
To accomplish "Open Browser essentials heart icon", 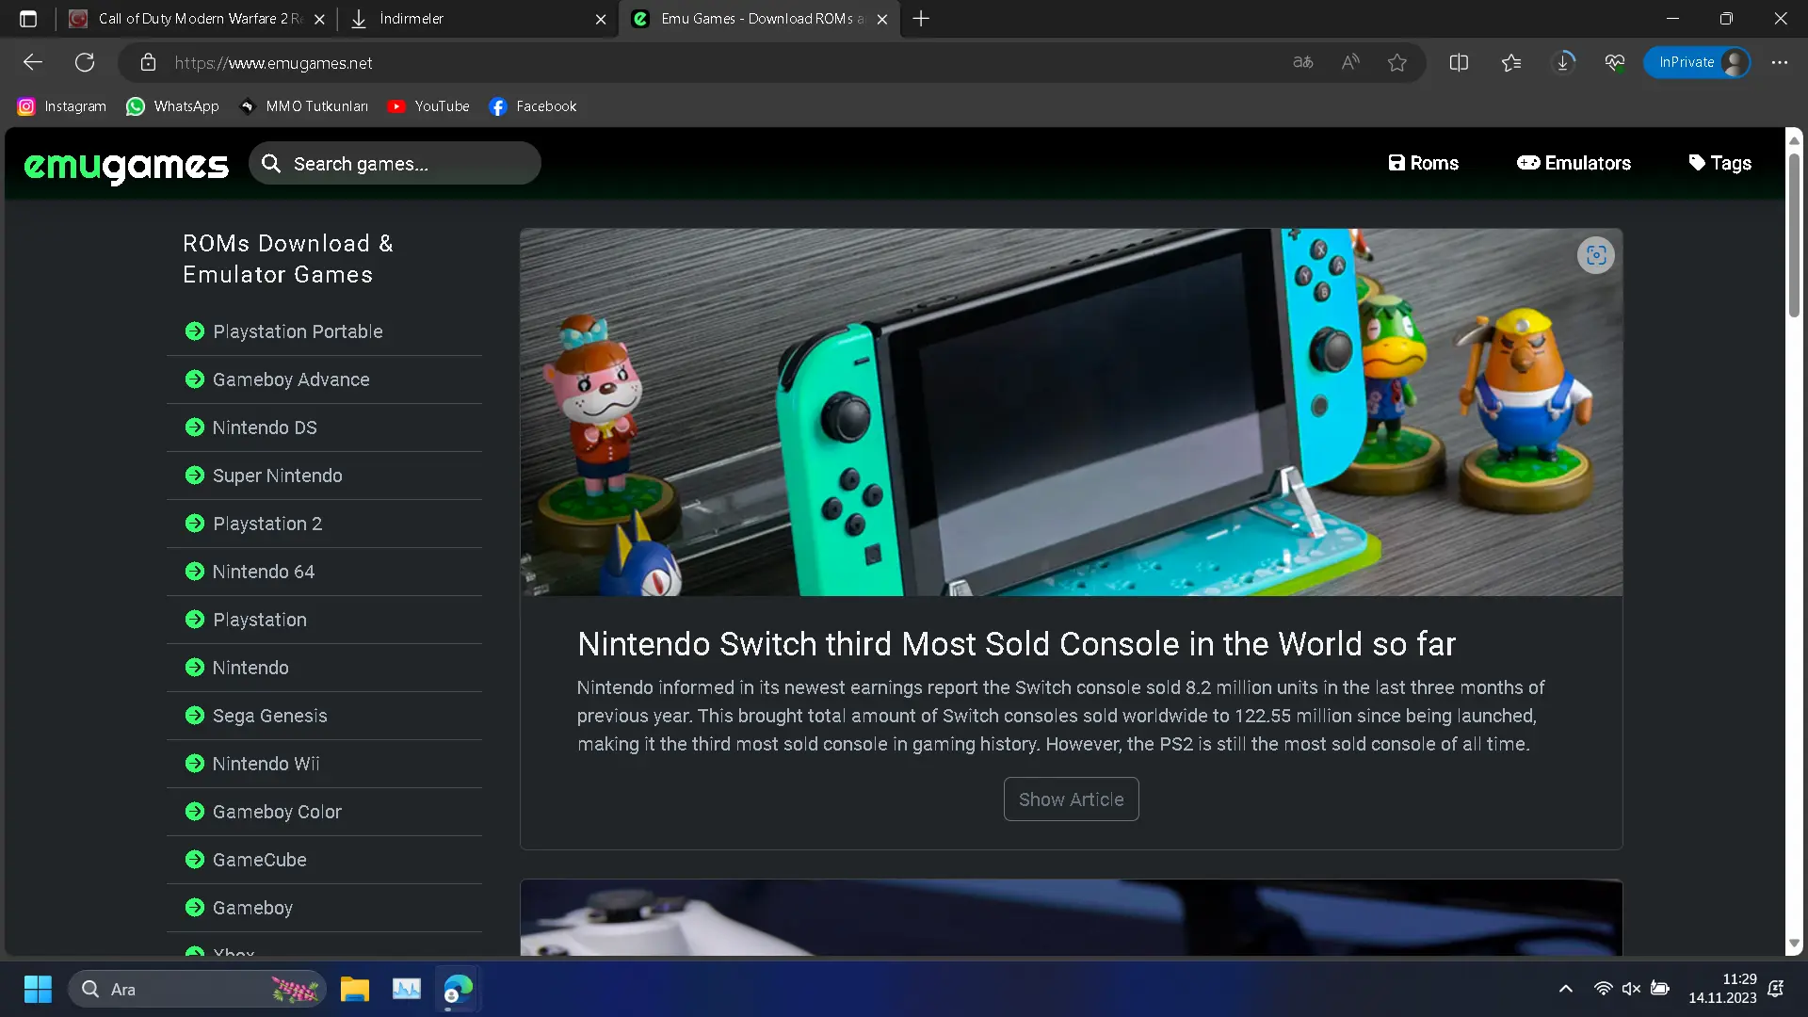I will [1614, 63].
